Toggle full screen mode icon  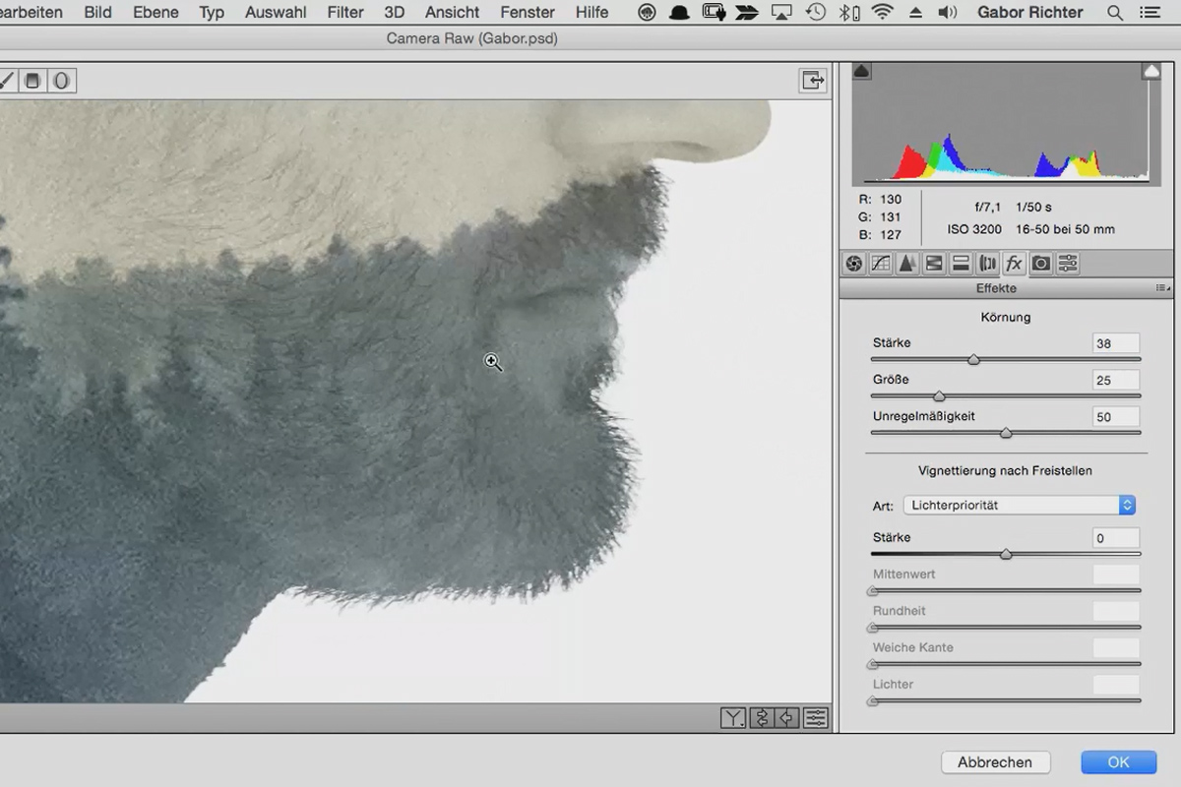pyautogui.click(x=812, y=81)
